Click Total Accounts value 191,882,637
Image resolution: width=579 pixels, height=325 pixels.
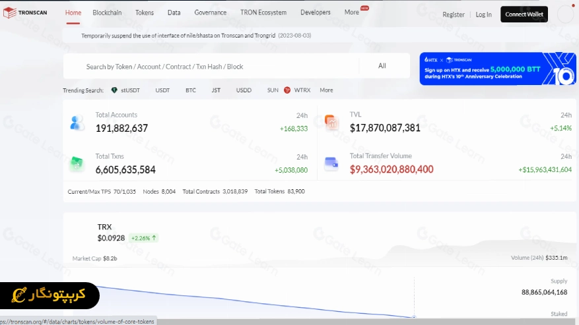[121, 129]
